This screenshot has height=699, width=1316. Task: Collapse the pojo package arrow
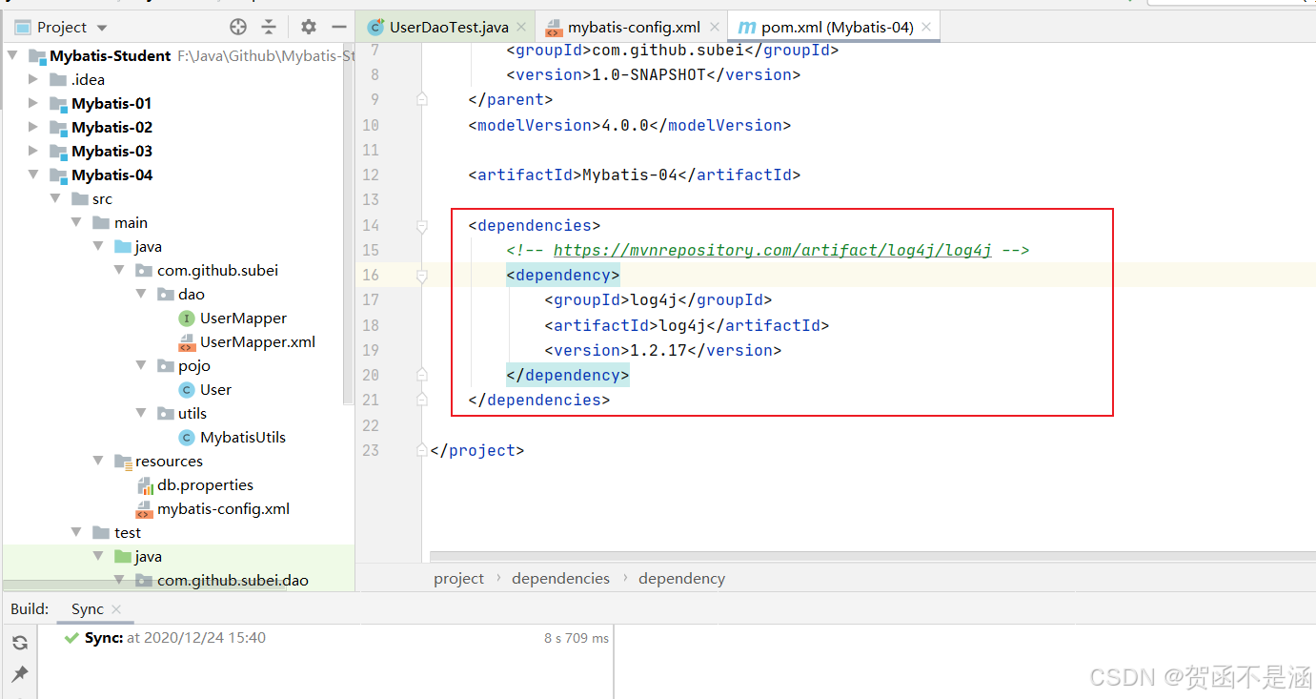click(140, 365)
